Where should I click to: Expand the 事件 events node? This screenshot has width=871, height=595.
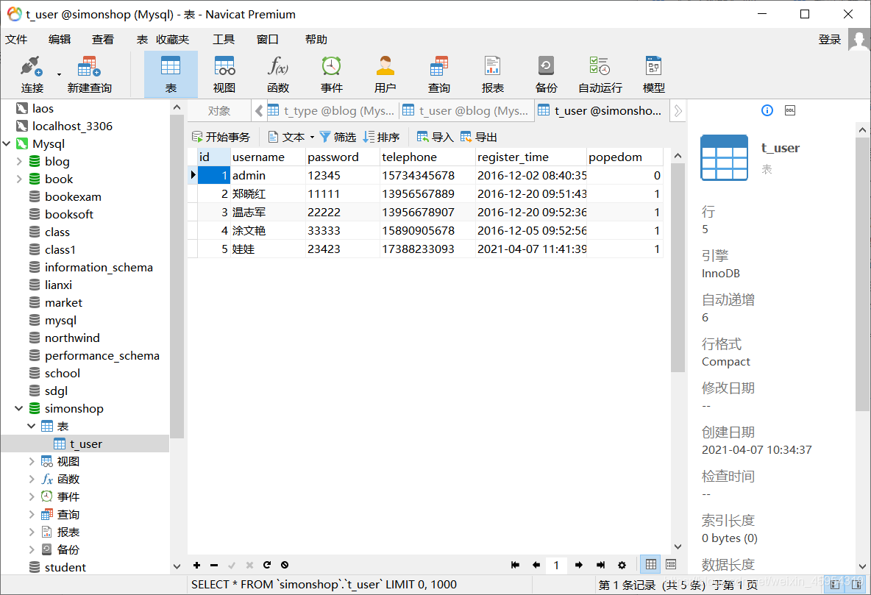pos(32,496)
